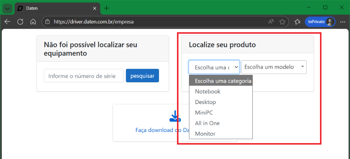Open browser settings three-dot menu

(342, 22)
